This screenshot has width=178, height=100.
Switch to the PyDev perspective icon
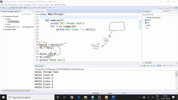tap(176, 8)
